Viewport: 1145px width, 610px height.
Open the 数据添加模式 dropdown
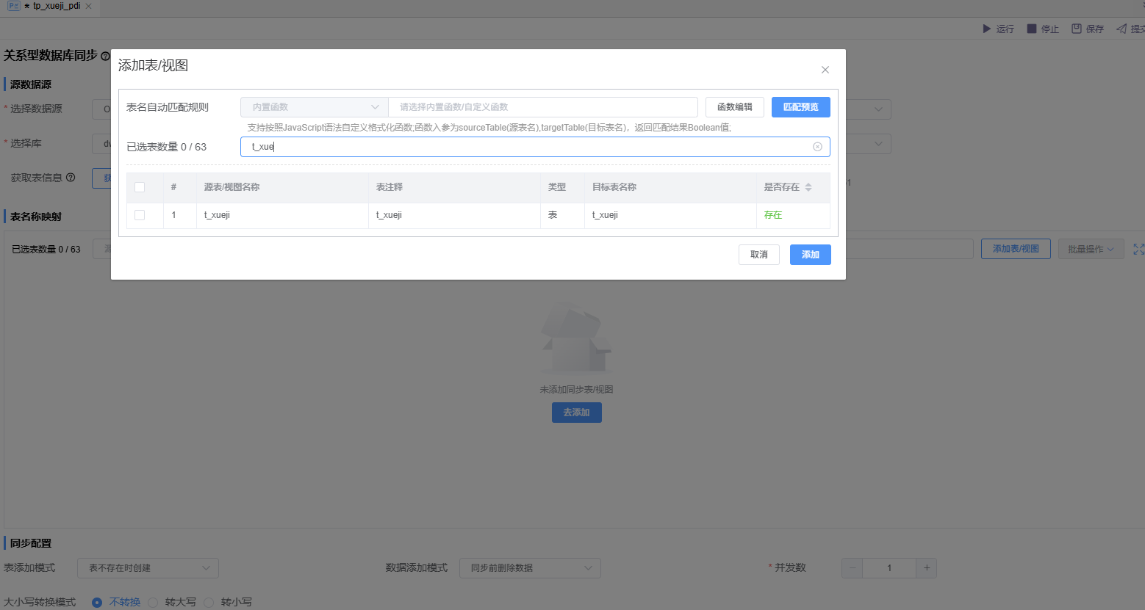(530, 568)
